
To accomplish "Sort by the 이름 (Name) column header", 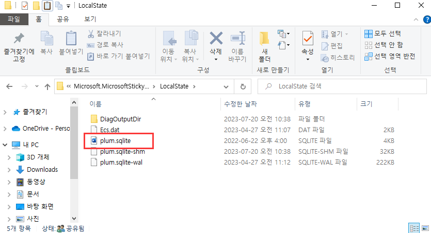I will pyautogui.click(x=95, y=104).
